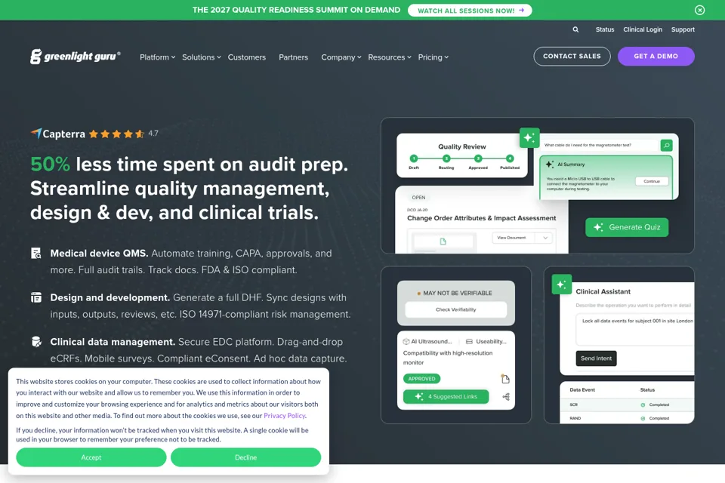Expand the Solutions menu
Screen dimensions: 725x483
tap(202, 57)
